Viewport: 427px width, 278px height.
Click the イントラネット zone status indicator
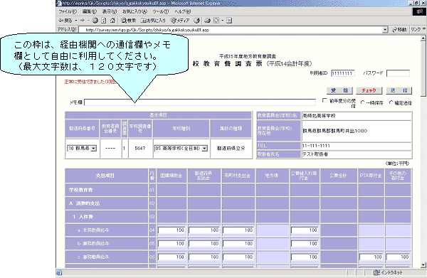(389, 272)
